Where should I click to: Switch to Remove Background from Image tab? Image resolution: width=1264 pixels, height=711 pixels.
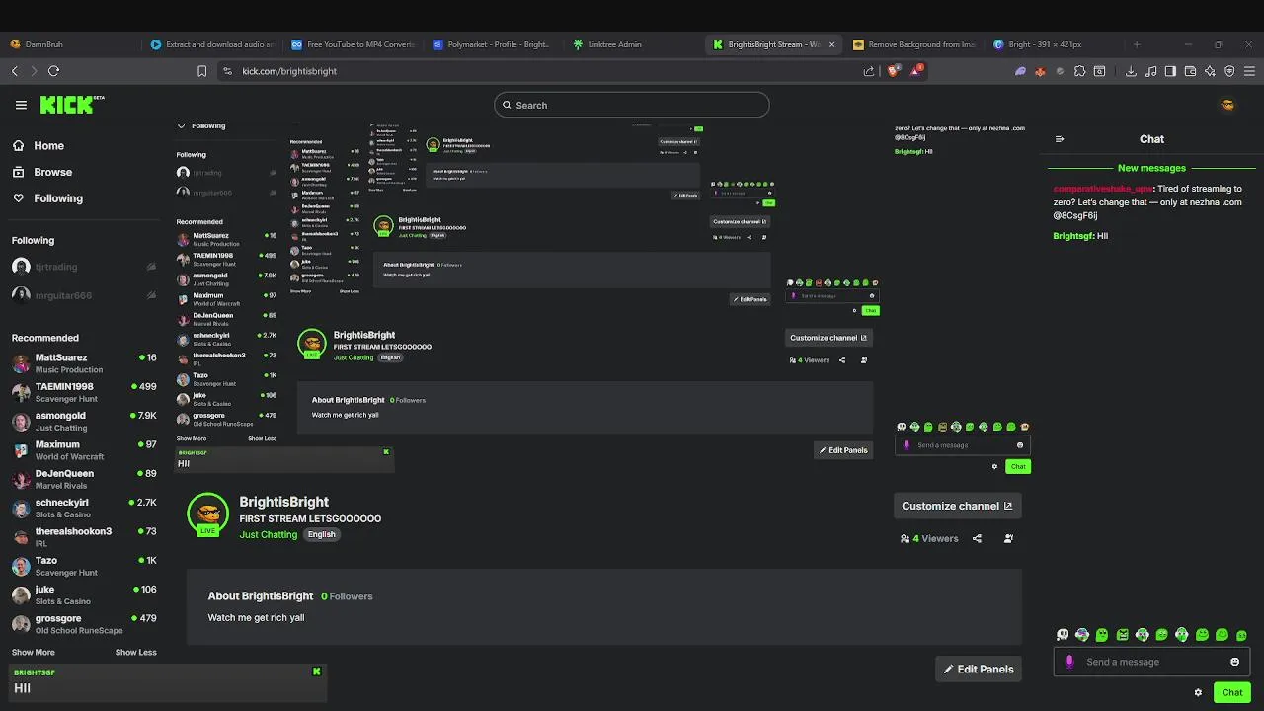point(915,44)
